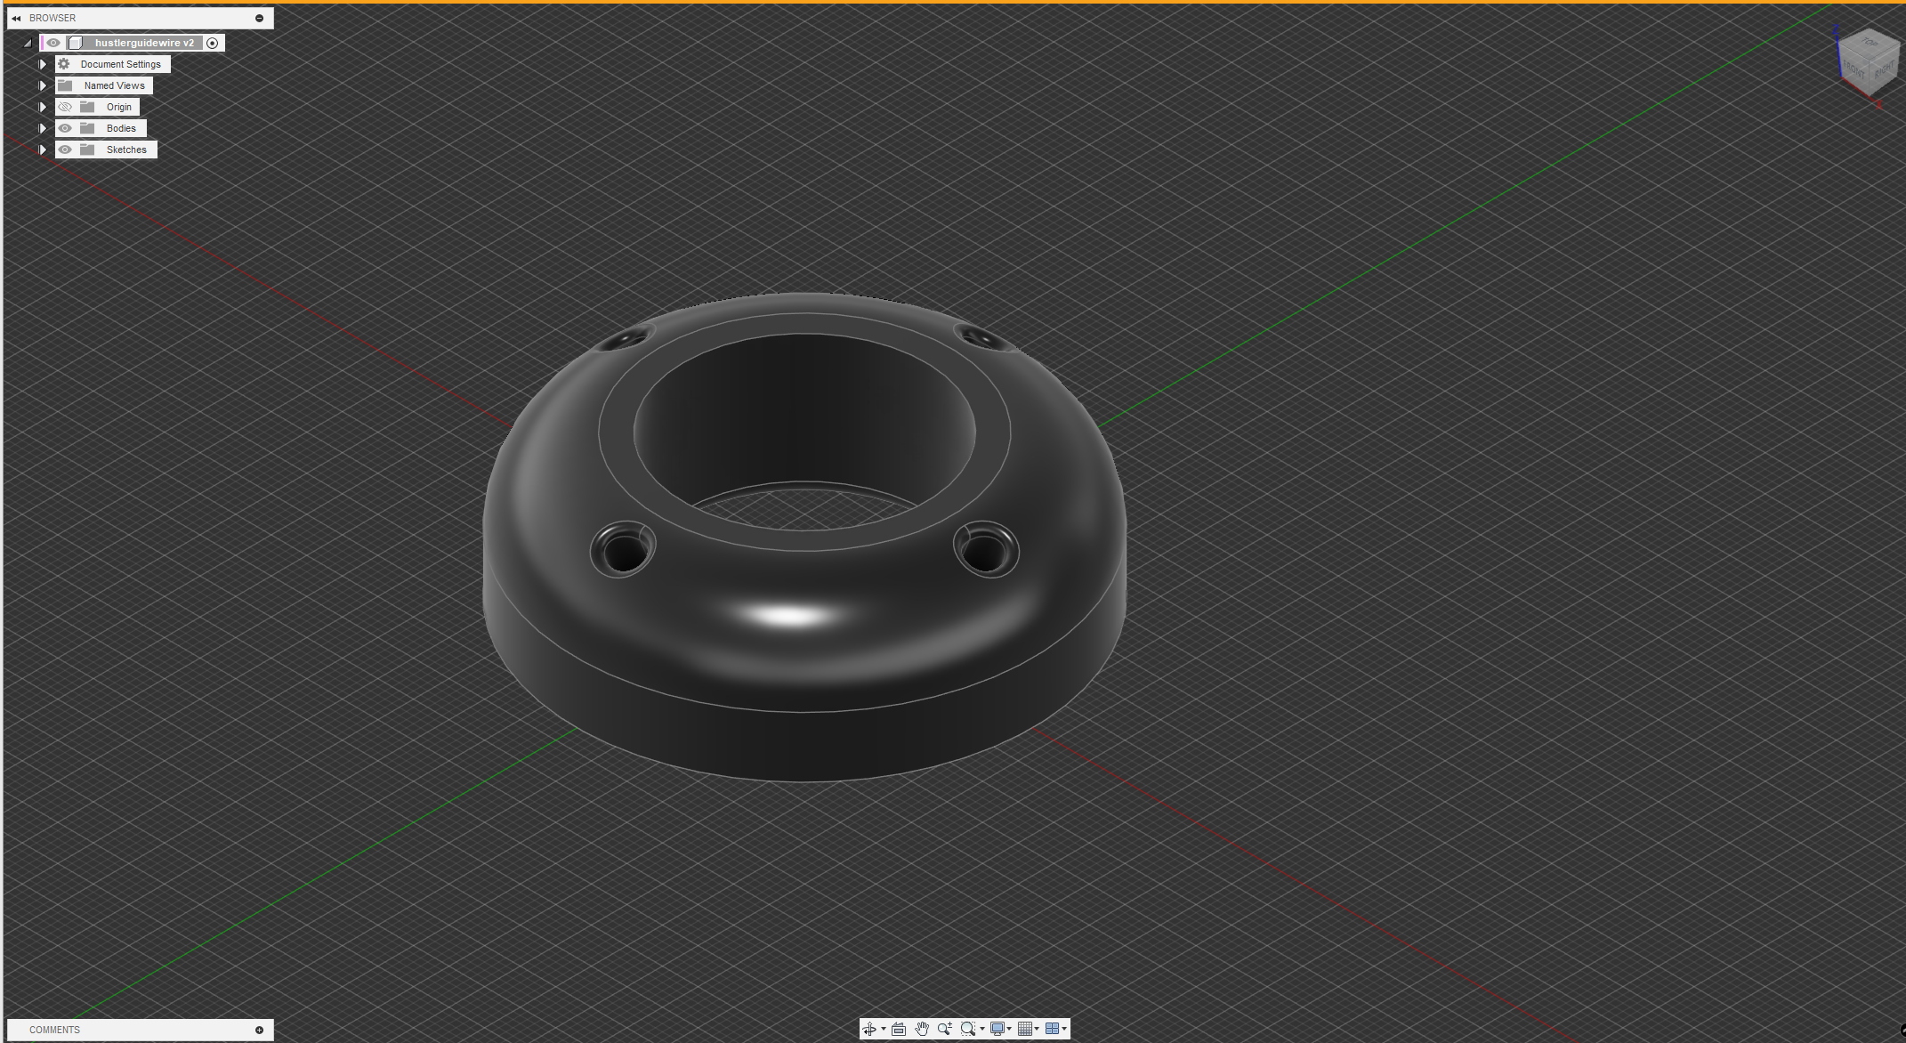Click the ViewCube in the corner
This screenshot has height=1043, width=1906.
point(1867,61)
